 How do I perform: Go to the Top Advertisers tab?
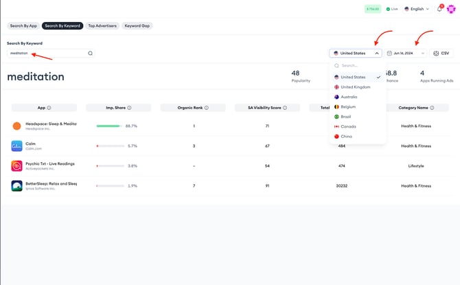coord(102,26)
